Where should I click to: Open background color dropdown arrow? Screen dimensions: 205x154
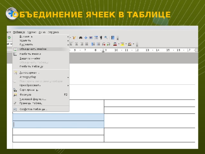point(134,44)
